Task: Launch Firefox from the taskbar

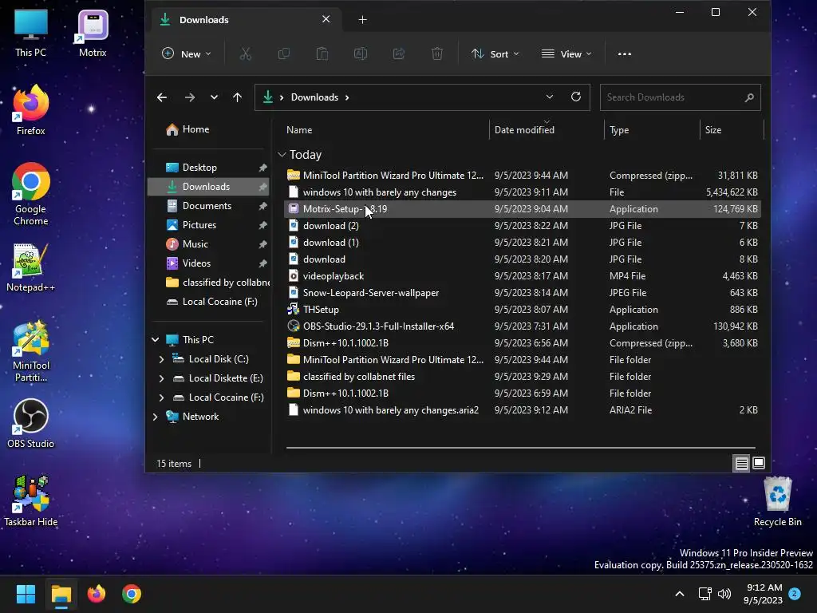Action: [97, 594]
